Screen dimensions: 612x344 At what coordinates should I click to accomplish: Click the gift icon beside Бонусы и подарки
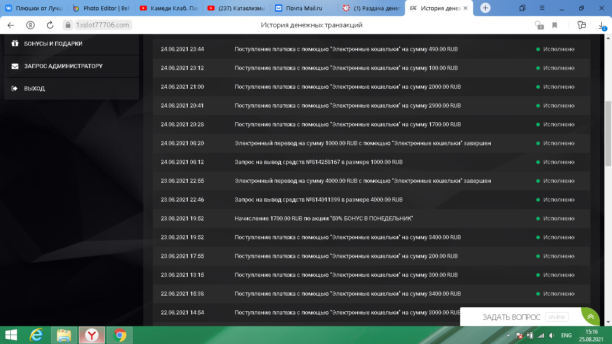15,43
